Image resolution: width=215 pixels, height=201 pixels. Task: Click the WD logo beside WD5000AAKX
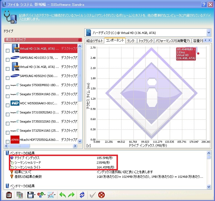coord(15,103)
